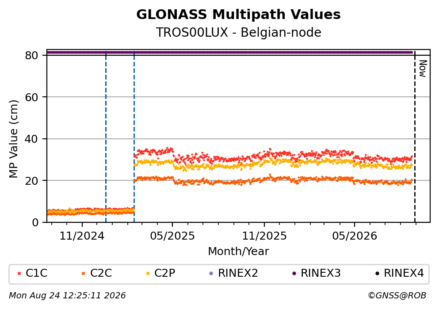This screenshot has height=309, width=439.
Task: Click the purple RINEX3 line at top
Action: pyautogui.click(x=229, y=52)
